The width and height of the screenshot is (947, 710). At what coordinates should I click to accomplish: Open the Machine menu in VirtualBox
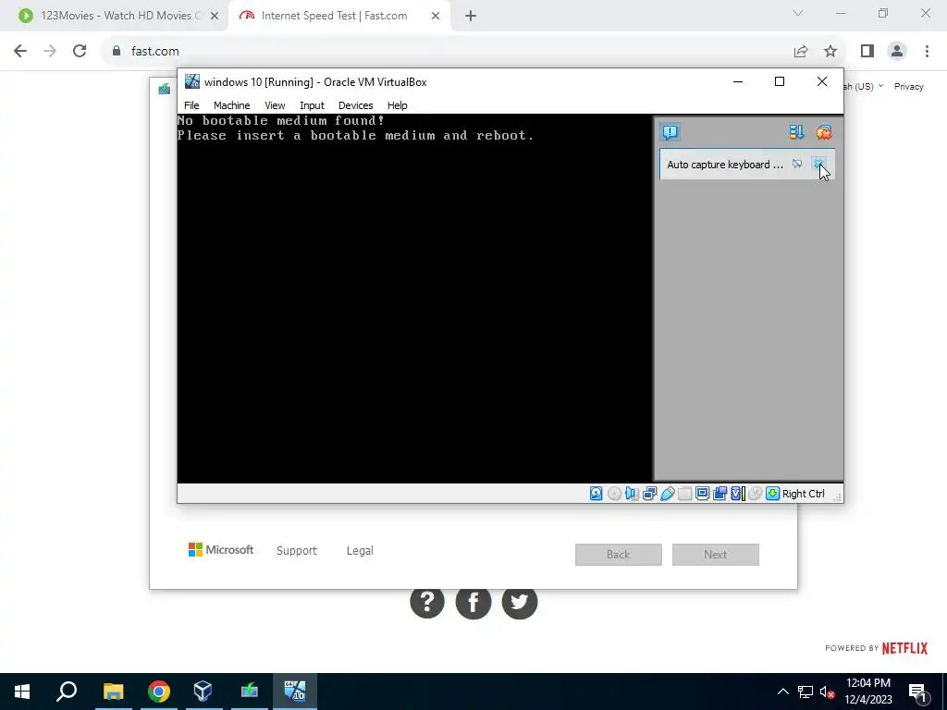tap(231, 105)
